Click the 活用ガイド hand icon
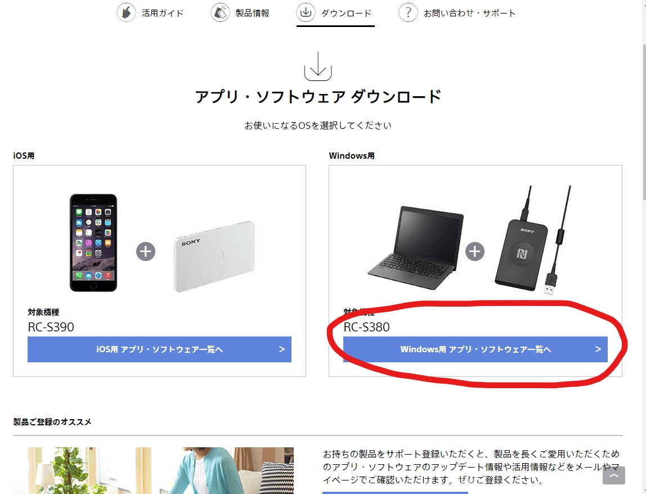This screenshot has width=646, height=494. tap(126, 12)
